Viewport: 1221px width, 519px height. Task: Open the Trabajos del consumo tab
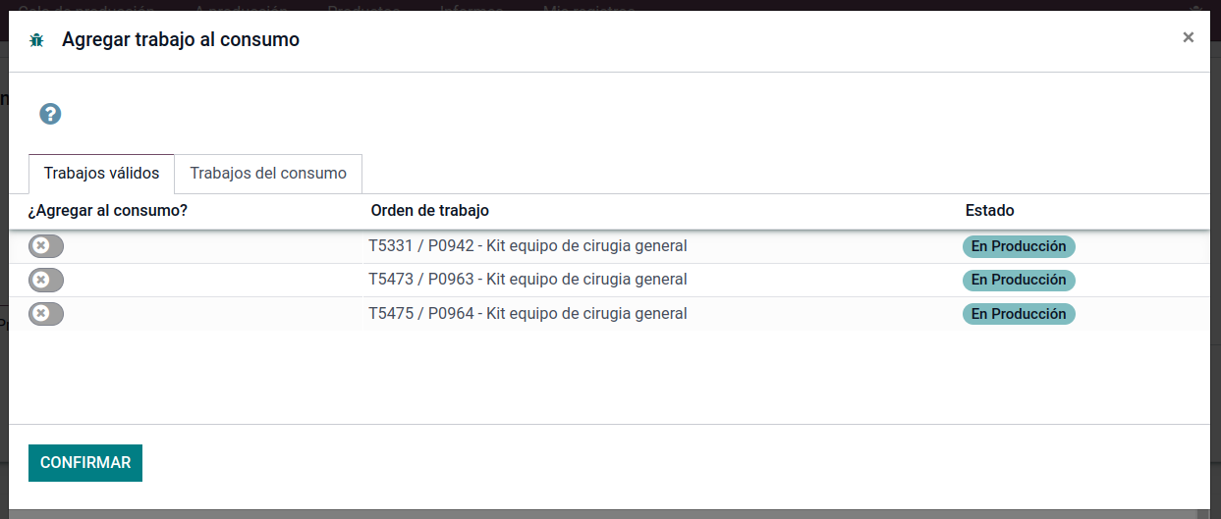[268, 174]
